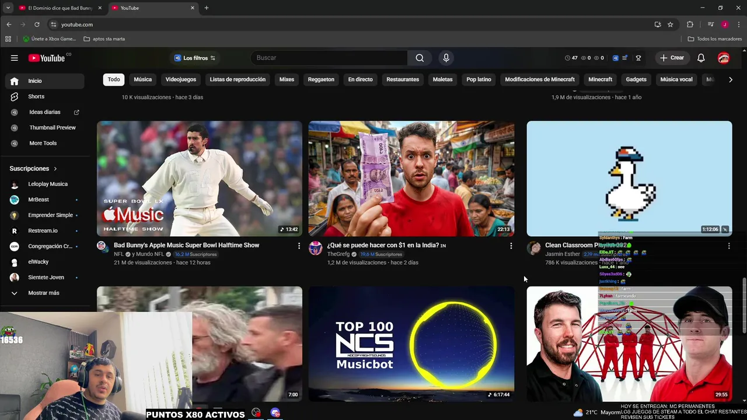The image size is (747, 420).
Task: Start voice search with the microphone
Action: 446,58
